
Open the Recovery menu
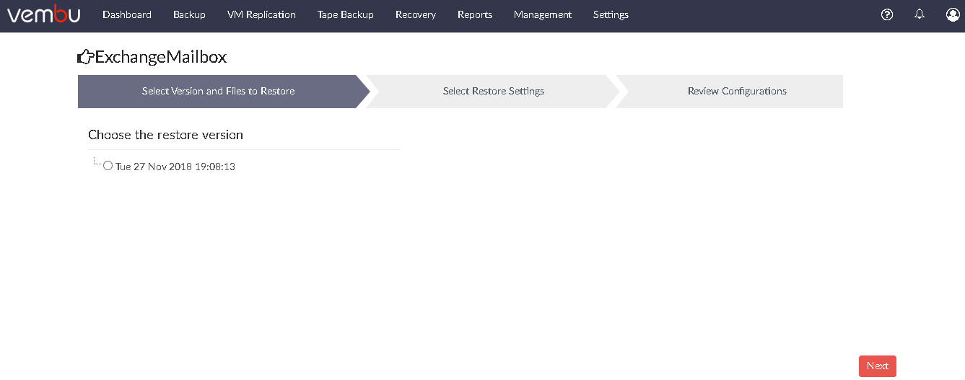416,14
